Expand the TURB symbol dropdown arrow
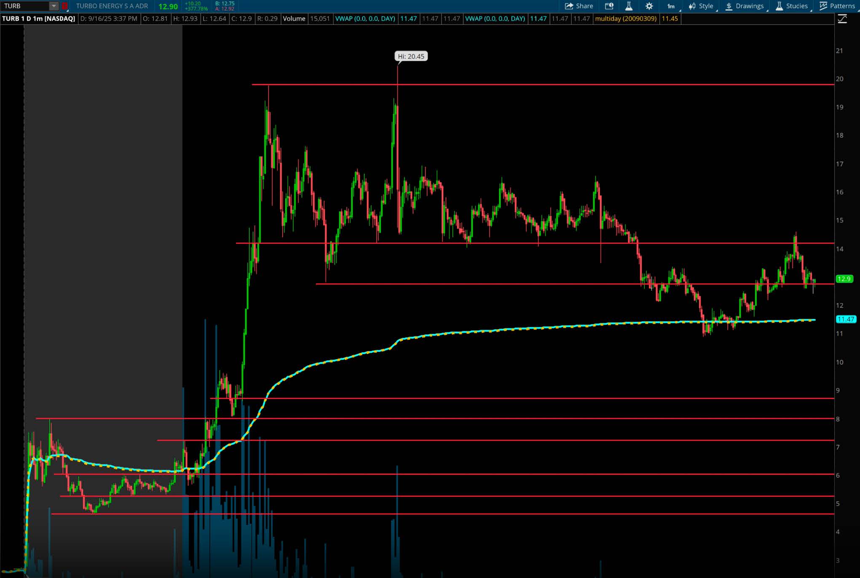Screen dimensions: 860x578 point(54,6)
